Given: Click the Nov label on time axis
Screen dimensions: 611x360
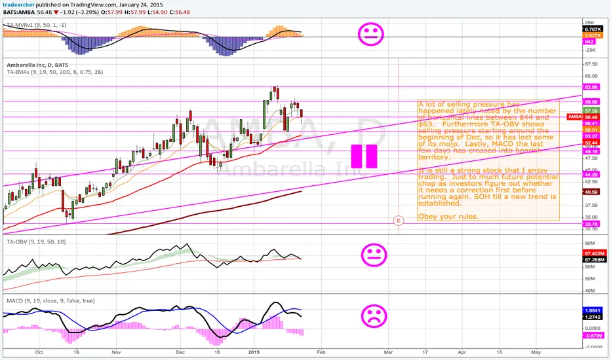Looking at the screenshot, I should point(116,352).
